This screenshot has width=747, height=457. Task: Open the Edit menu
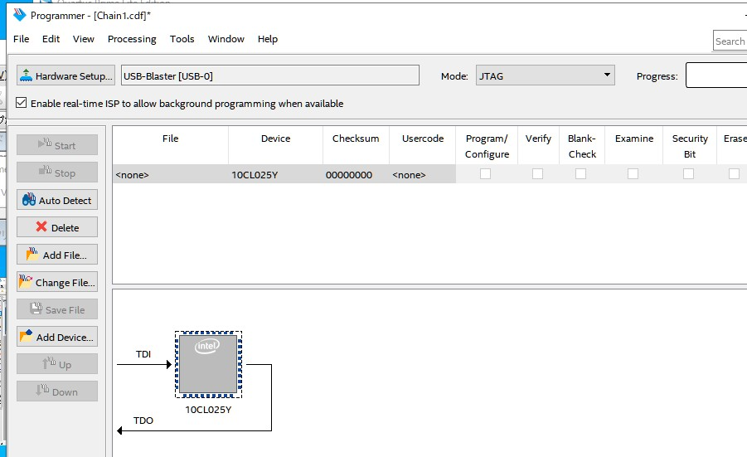(x=51, y=39)
